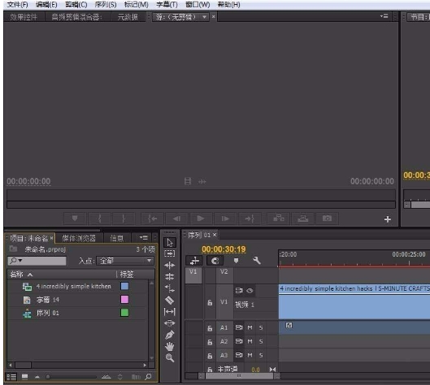Choose the Selection arrow tool
The height and width of the screenshot is (385, 430).
pyautogui.click(x=169, y=243)
